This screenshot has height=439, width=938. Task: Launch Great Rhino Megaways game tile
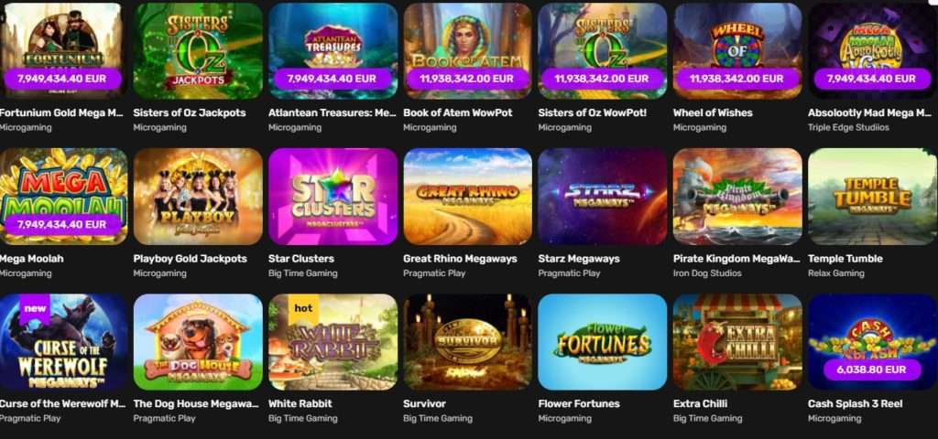(x=468, y=197)
